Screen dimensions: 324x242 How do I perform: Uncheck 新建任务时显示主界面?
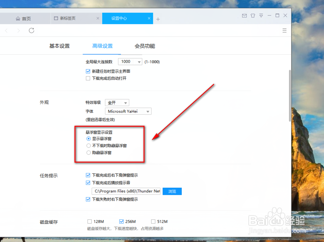tap(88, 71)
